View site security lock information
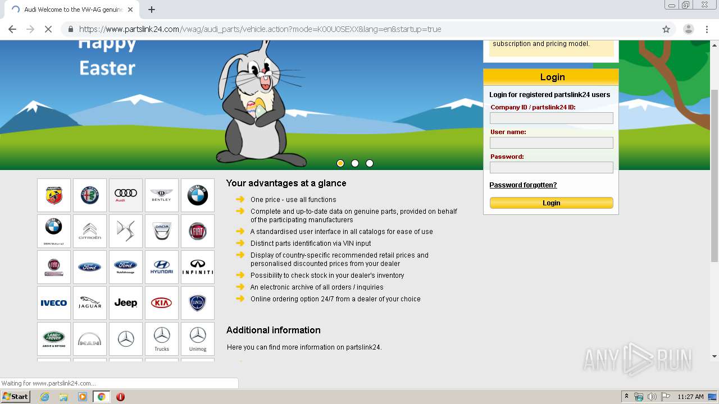Screen dimensions: 719x404 pos(70,29)
